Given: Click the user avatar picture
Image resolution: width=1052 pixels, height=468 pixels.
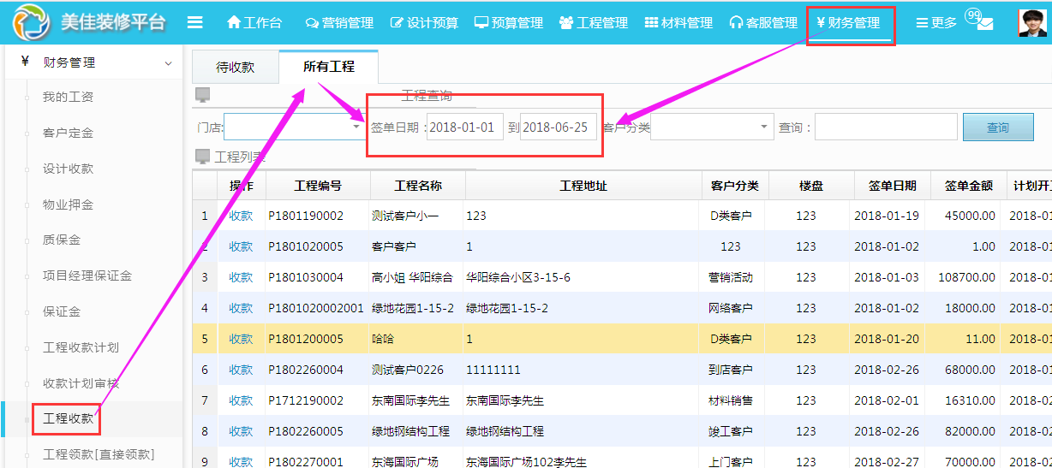Looking at the screenshot, I should pyautogui.click(x=1031, y=23).
